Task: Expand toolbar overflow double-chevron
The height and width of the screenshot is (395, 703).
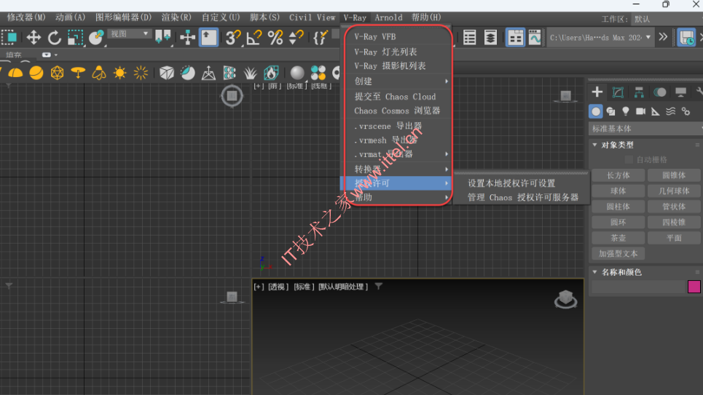Action: point(663,37)
